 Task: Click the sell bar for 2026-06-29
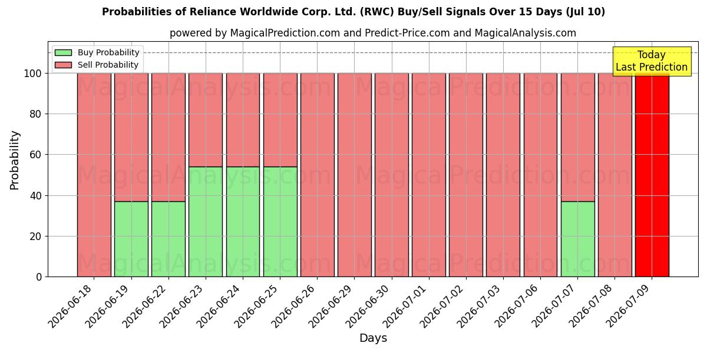pos(355,175)
